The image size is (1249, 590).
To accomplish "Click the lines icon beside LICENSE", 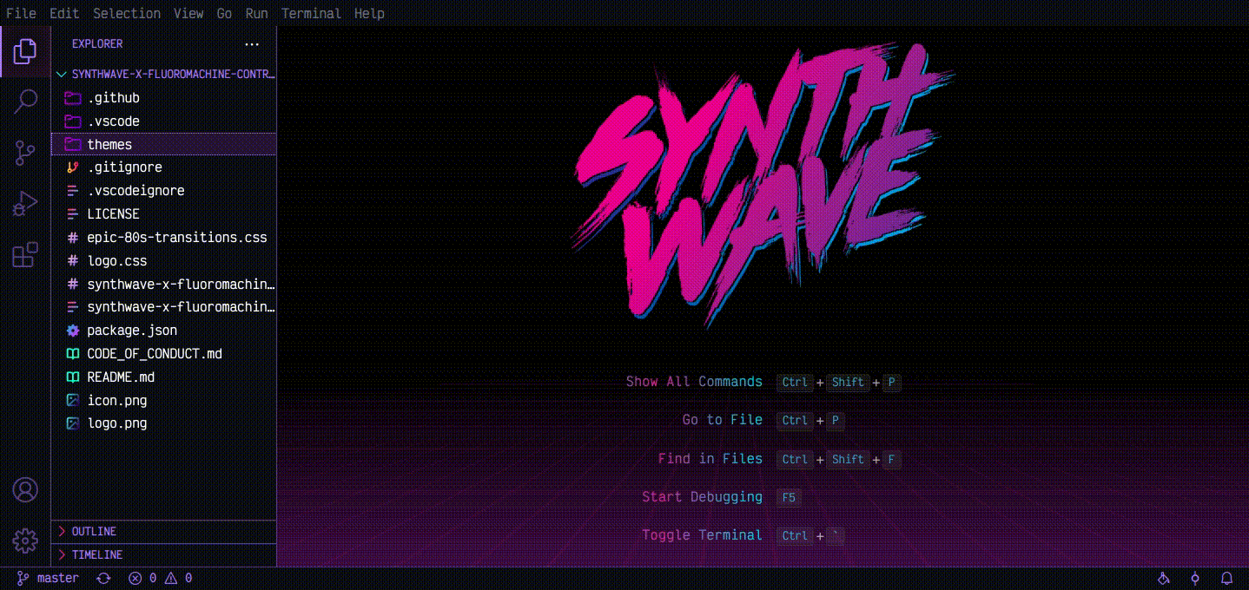I will 73,214.
